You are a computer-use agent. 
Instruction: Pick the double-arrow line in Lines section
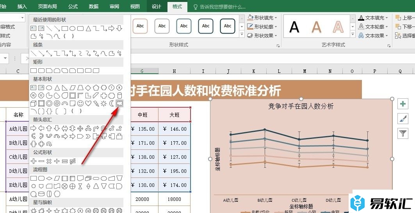pos(49,53)
